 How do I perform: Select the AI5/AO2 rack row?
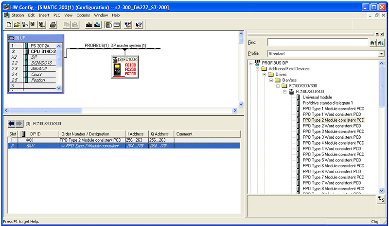pyautogui.click(x=33, y=68)
